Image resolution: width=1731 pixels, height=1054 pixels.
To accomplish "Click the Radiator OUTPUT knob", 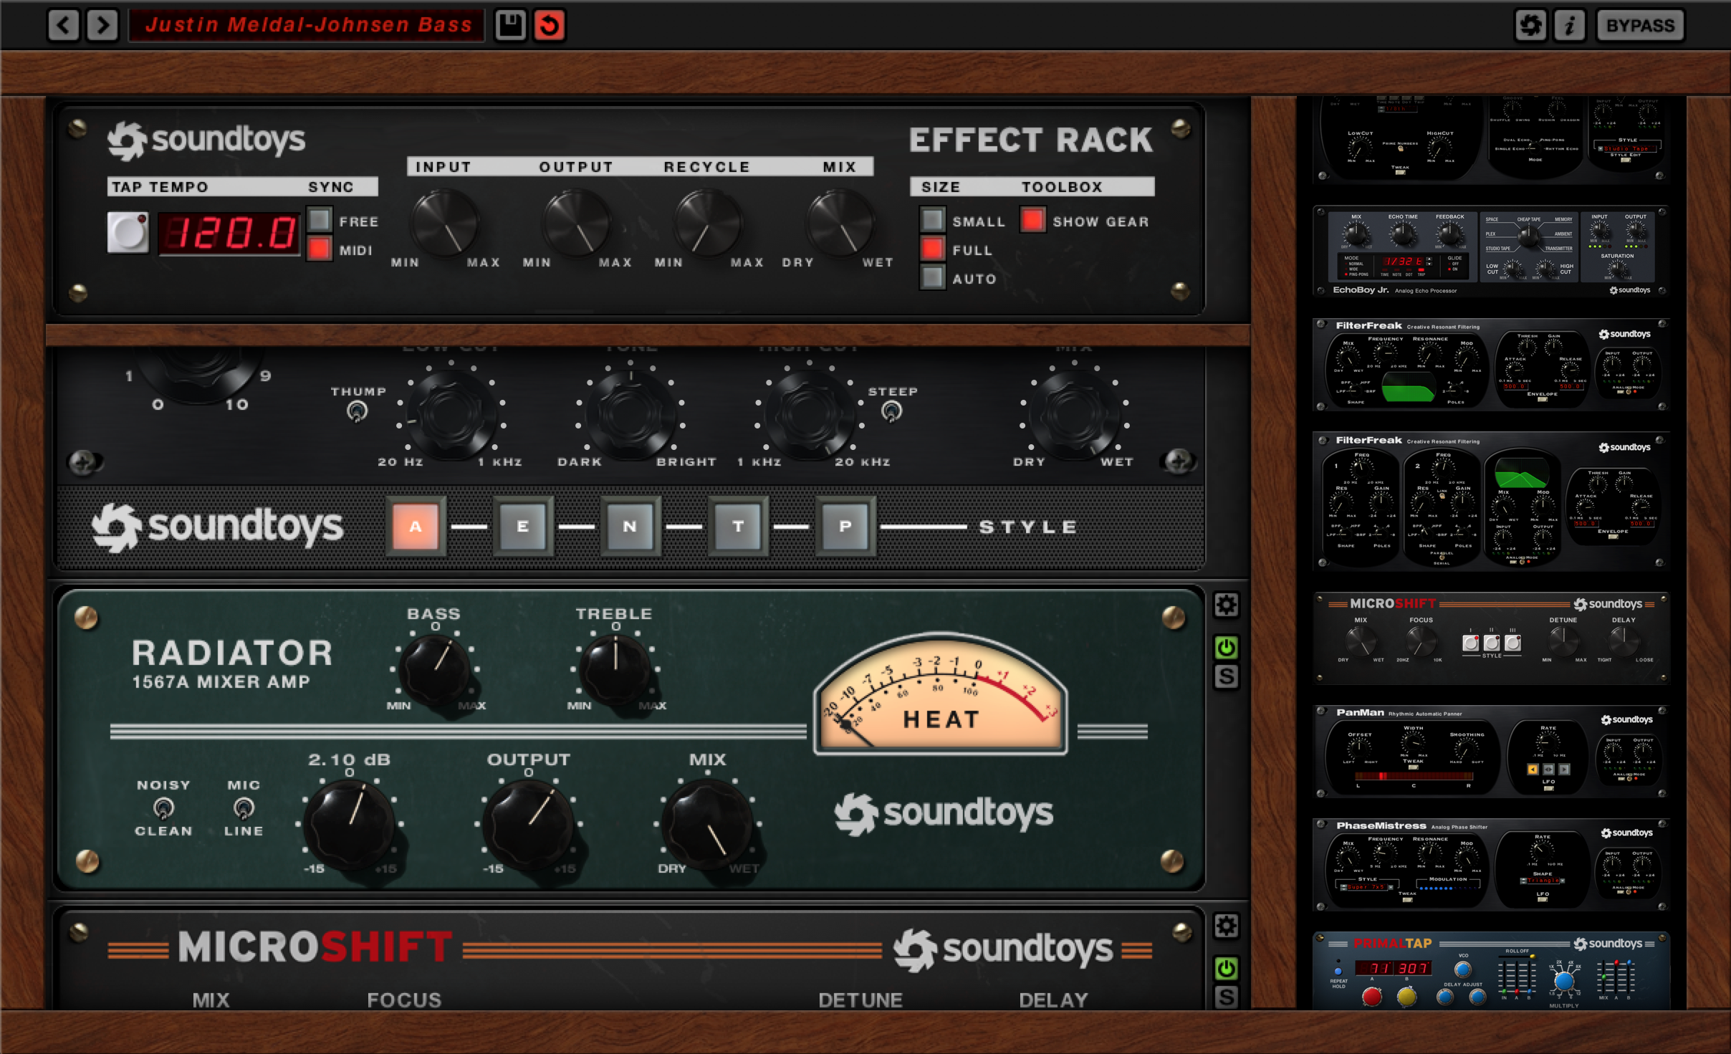I will (529, 825).
